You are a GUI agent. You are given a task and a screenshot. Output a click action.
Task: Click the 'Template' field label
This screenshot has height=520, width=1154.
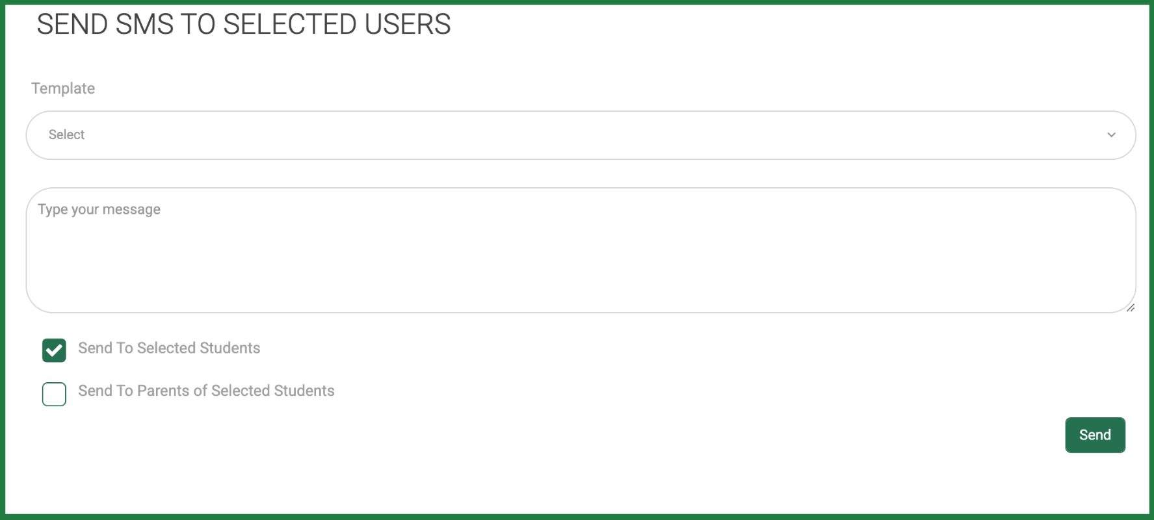(x=63, y=88)
